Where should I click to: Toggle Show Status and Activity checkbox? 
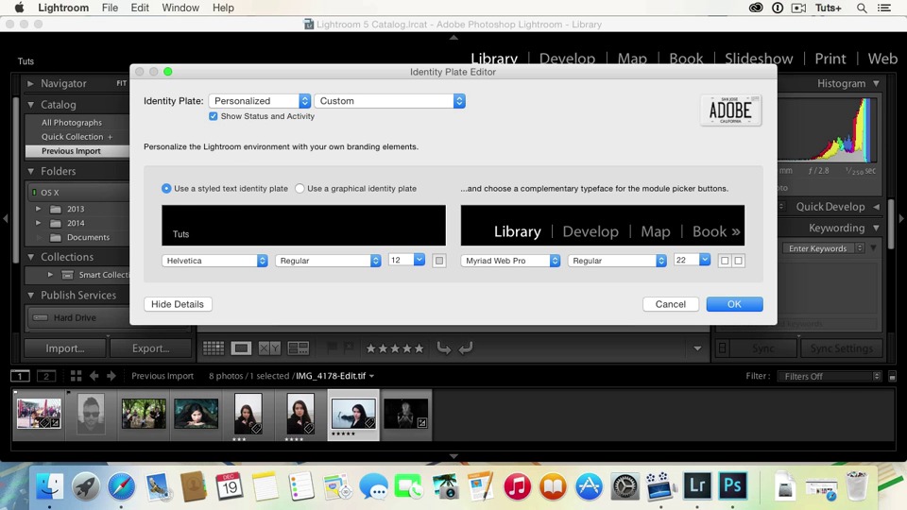point(214,116)
